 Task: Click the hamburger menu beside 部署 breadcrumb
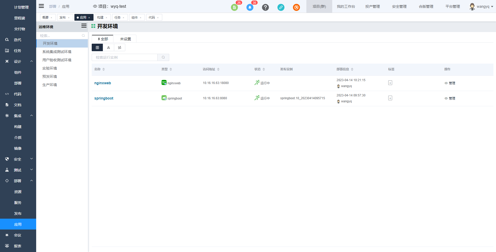(41, 6)
